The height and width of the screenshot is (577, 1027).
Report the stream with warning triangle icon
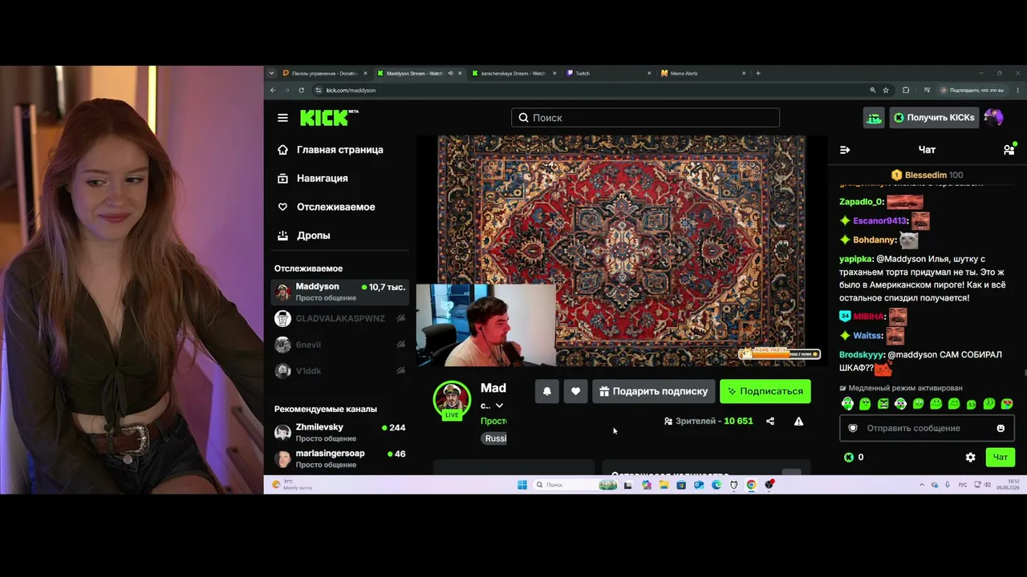point(798,422)
